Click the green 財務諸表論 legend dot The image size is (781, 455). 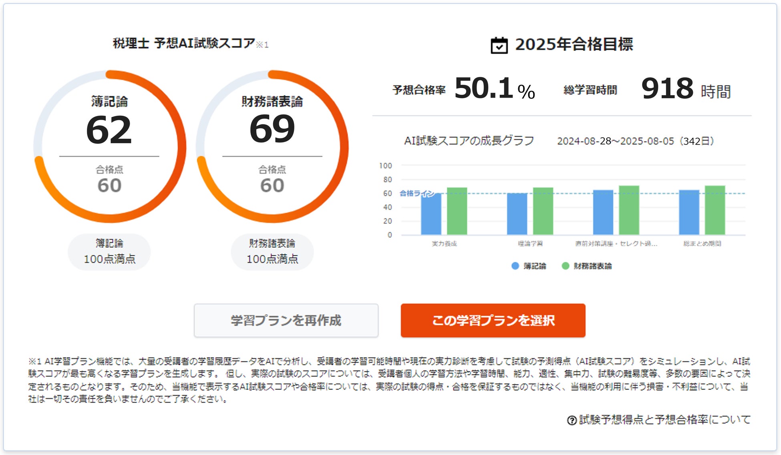[x=565, y=266]
